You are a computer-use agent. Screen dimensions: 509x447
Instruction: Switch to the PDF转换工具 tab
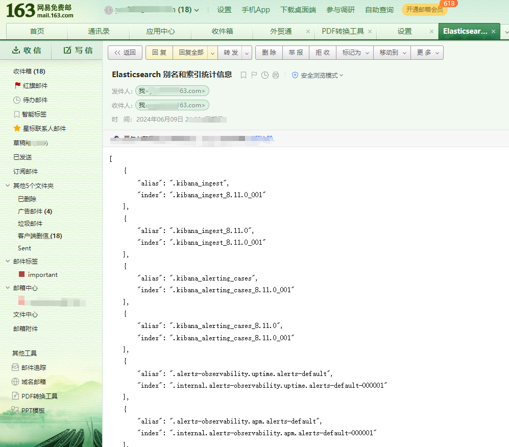(343, 32)
